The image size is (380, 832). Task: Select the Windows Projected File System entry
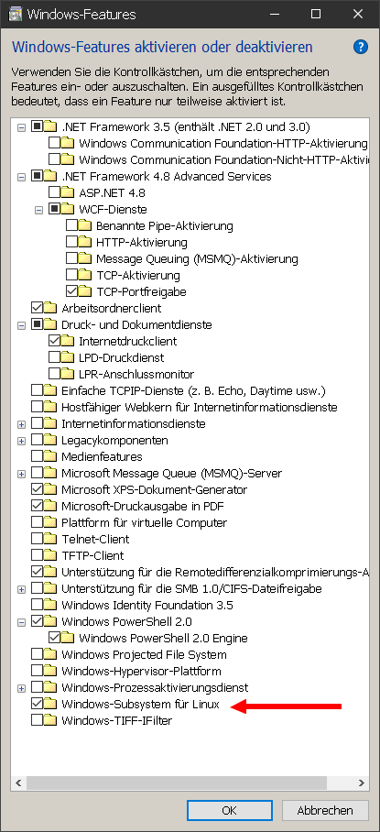coord(144,655)
